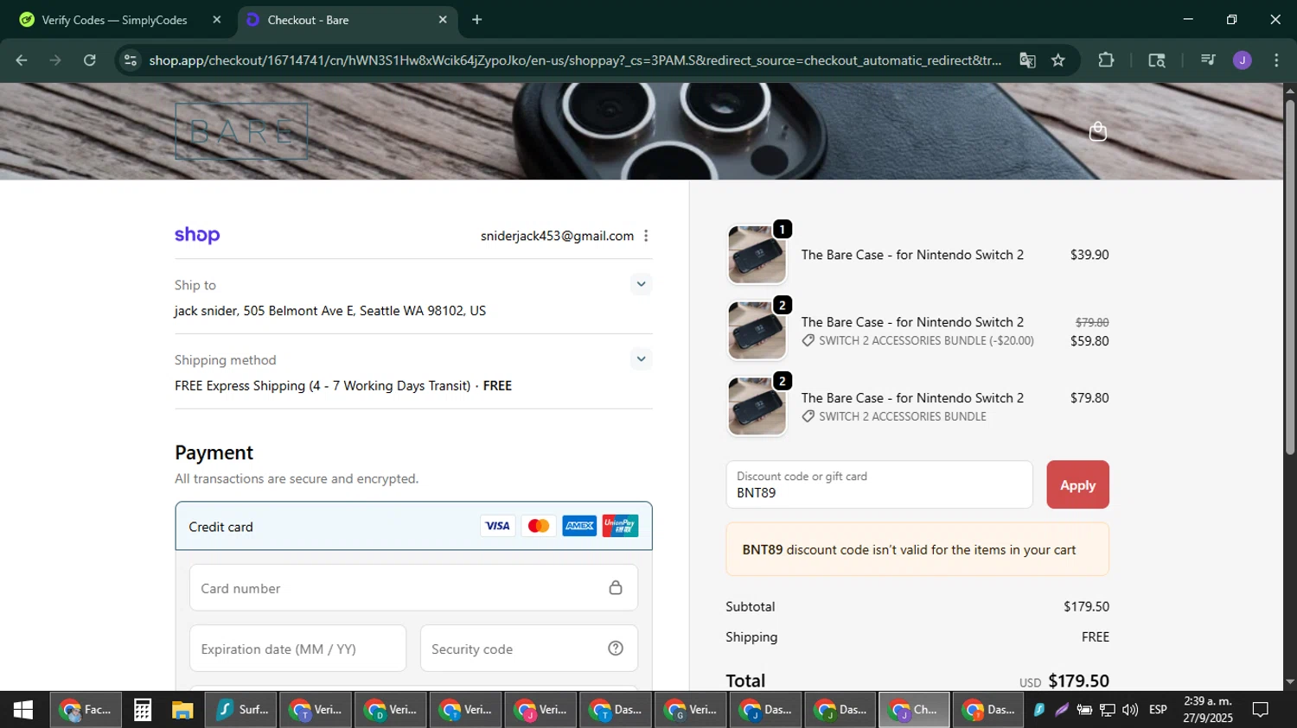Close the Checkout - Bare tab

pyautogui.click(x=443, y=20)
